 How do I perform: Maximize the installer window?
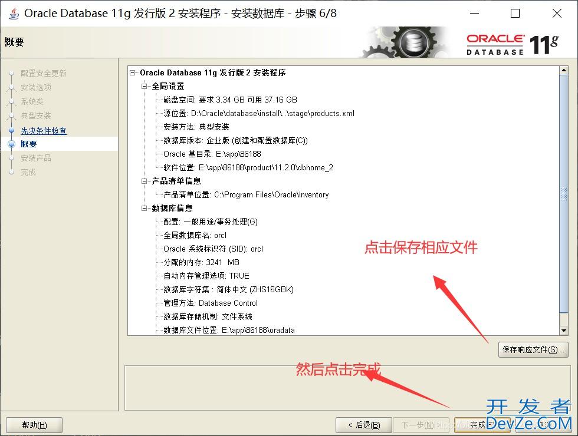tap(515, 13)
